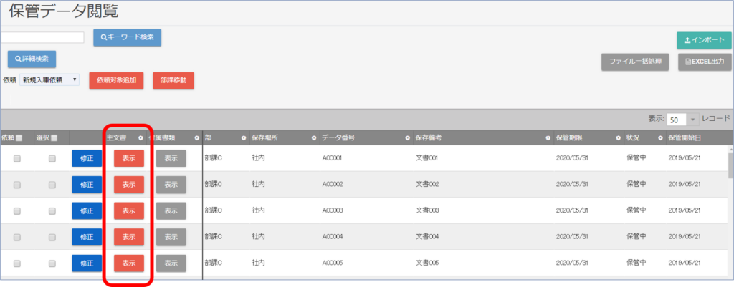734x287 pixels.
Task: Click the キーワード検索 button
Action: point(127,37)
